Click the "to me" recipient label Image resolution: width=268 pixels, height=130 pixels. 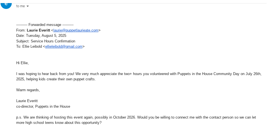click(20, 6)
